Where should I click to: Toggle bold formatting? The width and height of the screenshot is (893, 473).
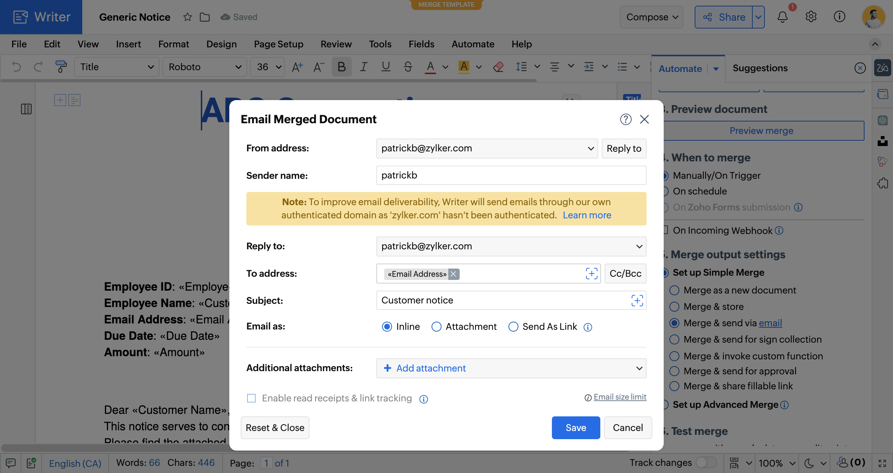coord(341,67)
